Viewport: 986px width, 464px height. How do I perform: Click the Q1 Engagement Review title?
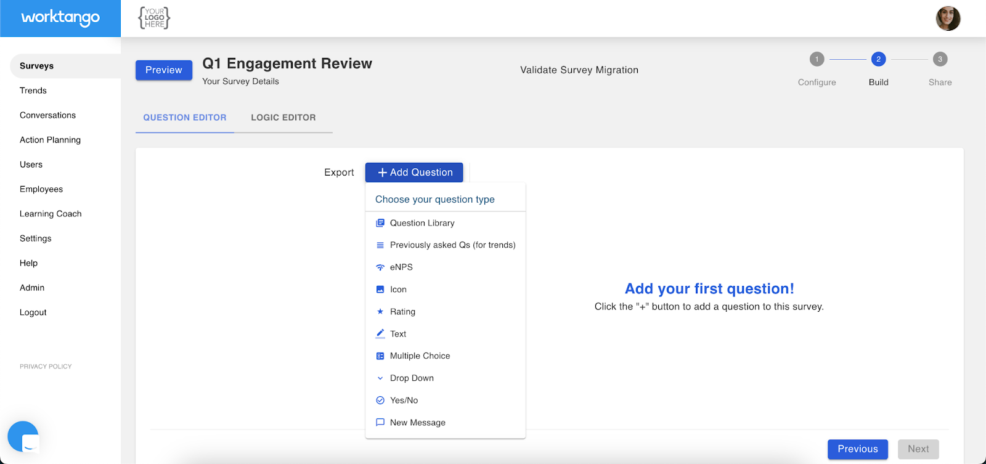pyautogui.click(x=287, y=63)
